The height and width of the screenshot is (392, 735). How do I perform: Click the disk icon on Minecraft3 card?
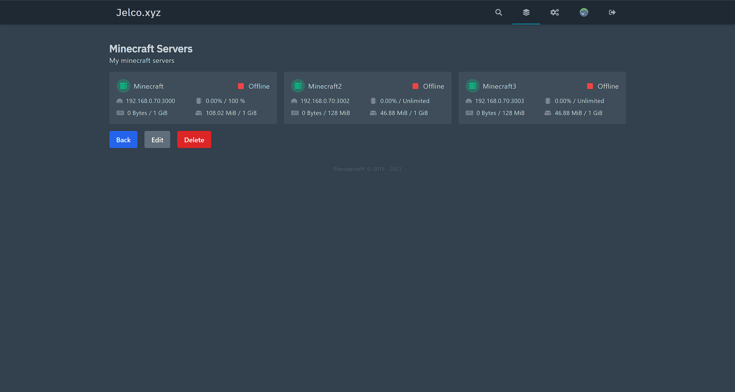548,113
